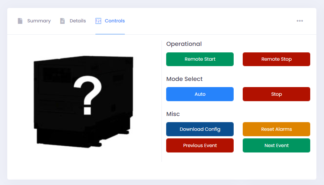Go to Previous Event
Viewport: 324px width, 185px height.
click(200, 146)
